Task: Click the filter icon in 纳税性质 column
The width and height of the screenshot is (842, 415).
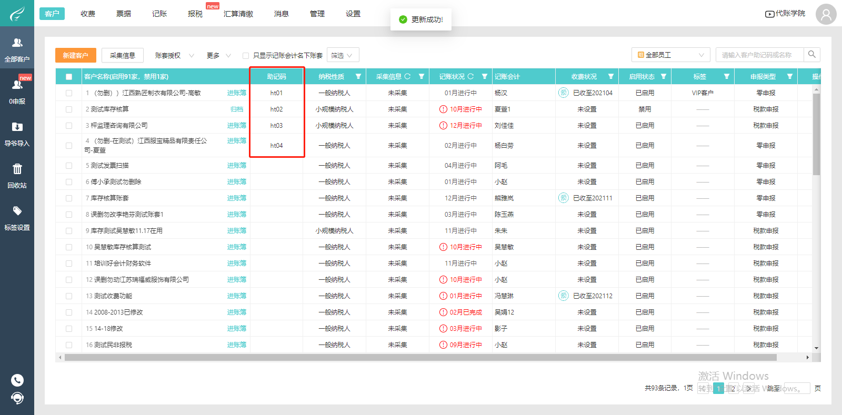Action: (x=358, y=77)
